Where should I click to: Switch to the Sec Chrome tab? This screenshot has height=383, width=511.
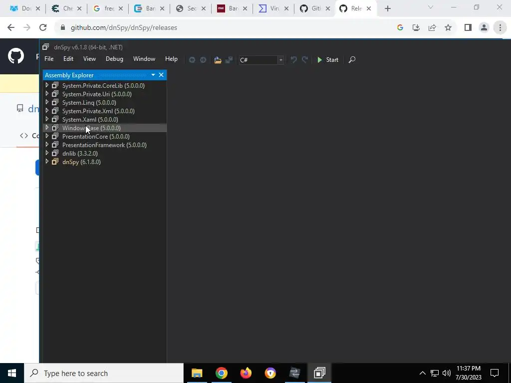[x=191, y=9]
